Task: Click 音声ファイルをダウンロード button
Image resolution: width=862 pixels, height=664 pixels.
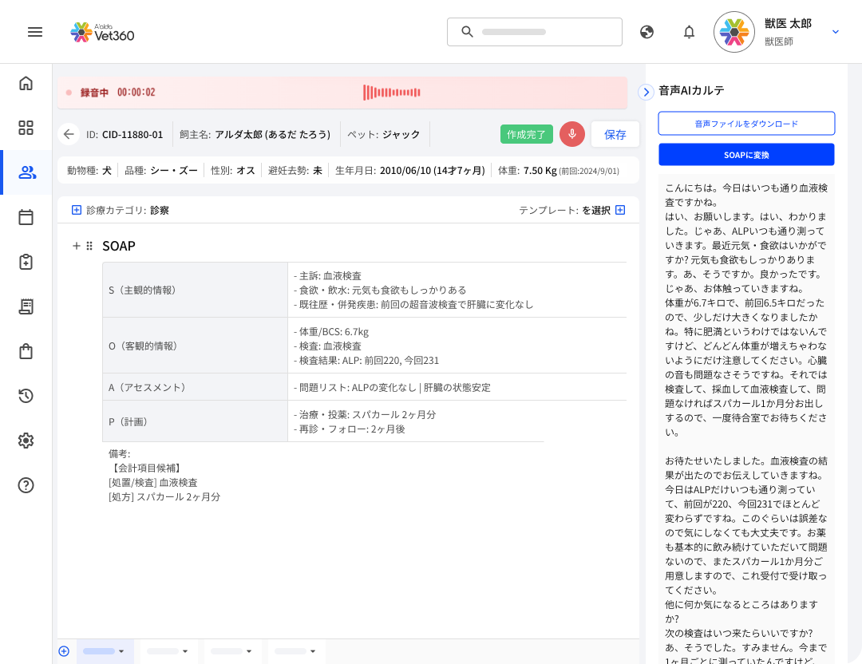Action: coord(746,124)
